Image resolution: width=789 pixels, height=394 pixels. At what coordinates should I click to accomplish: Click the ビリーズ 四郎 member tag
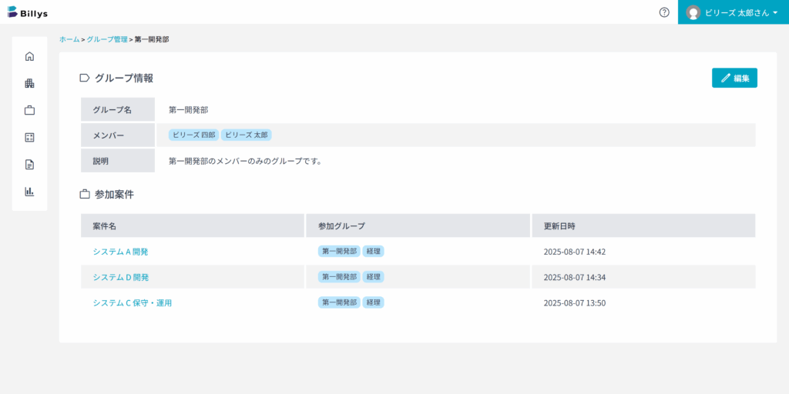[x=193, y=135]
